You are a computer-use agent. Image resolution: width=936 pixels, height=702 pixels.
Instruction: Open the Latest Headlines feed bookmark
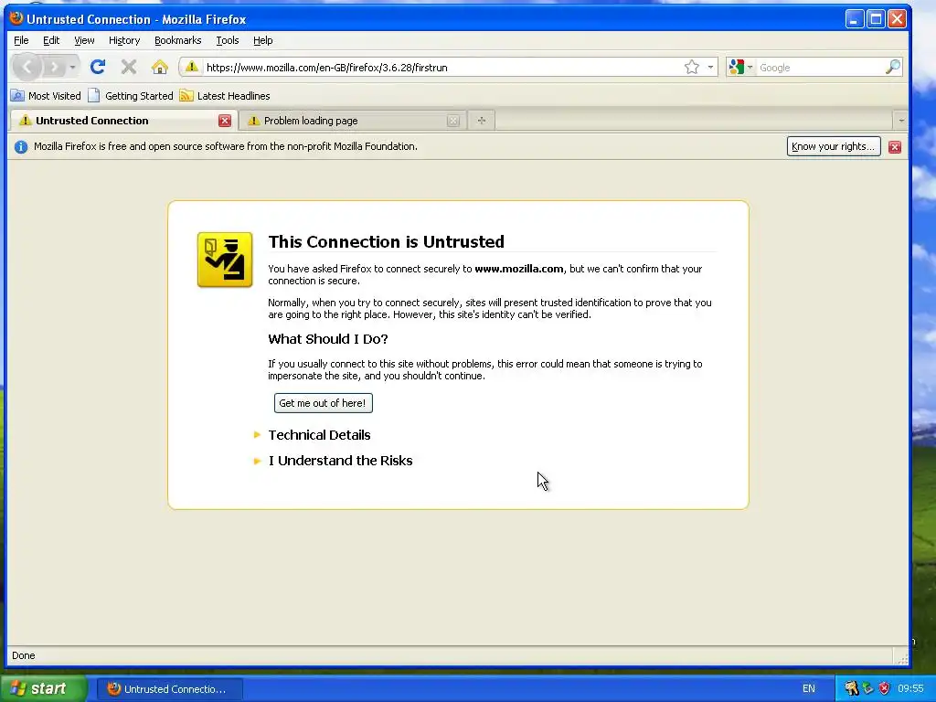tap(225, 95)
